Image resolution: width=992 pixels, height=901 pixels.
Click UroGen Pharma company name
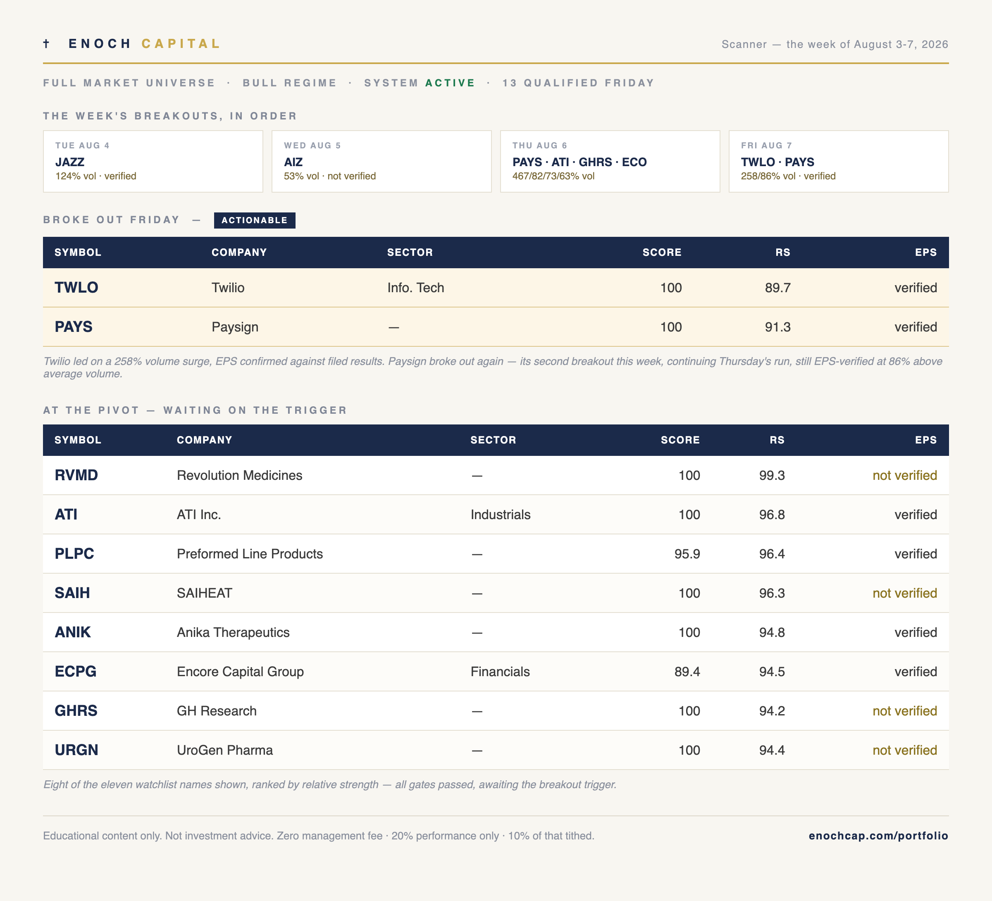pos(224,751)
